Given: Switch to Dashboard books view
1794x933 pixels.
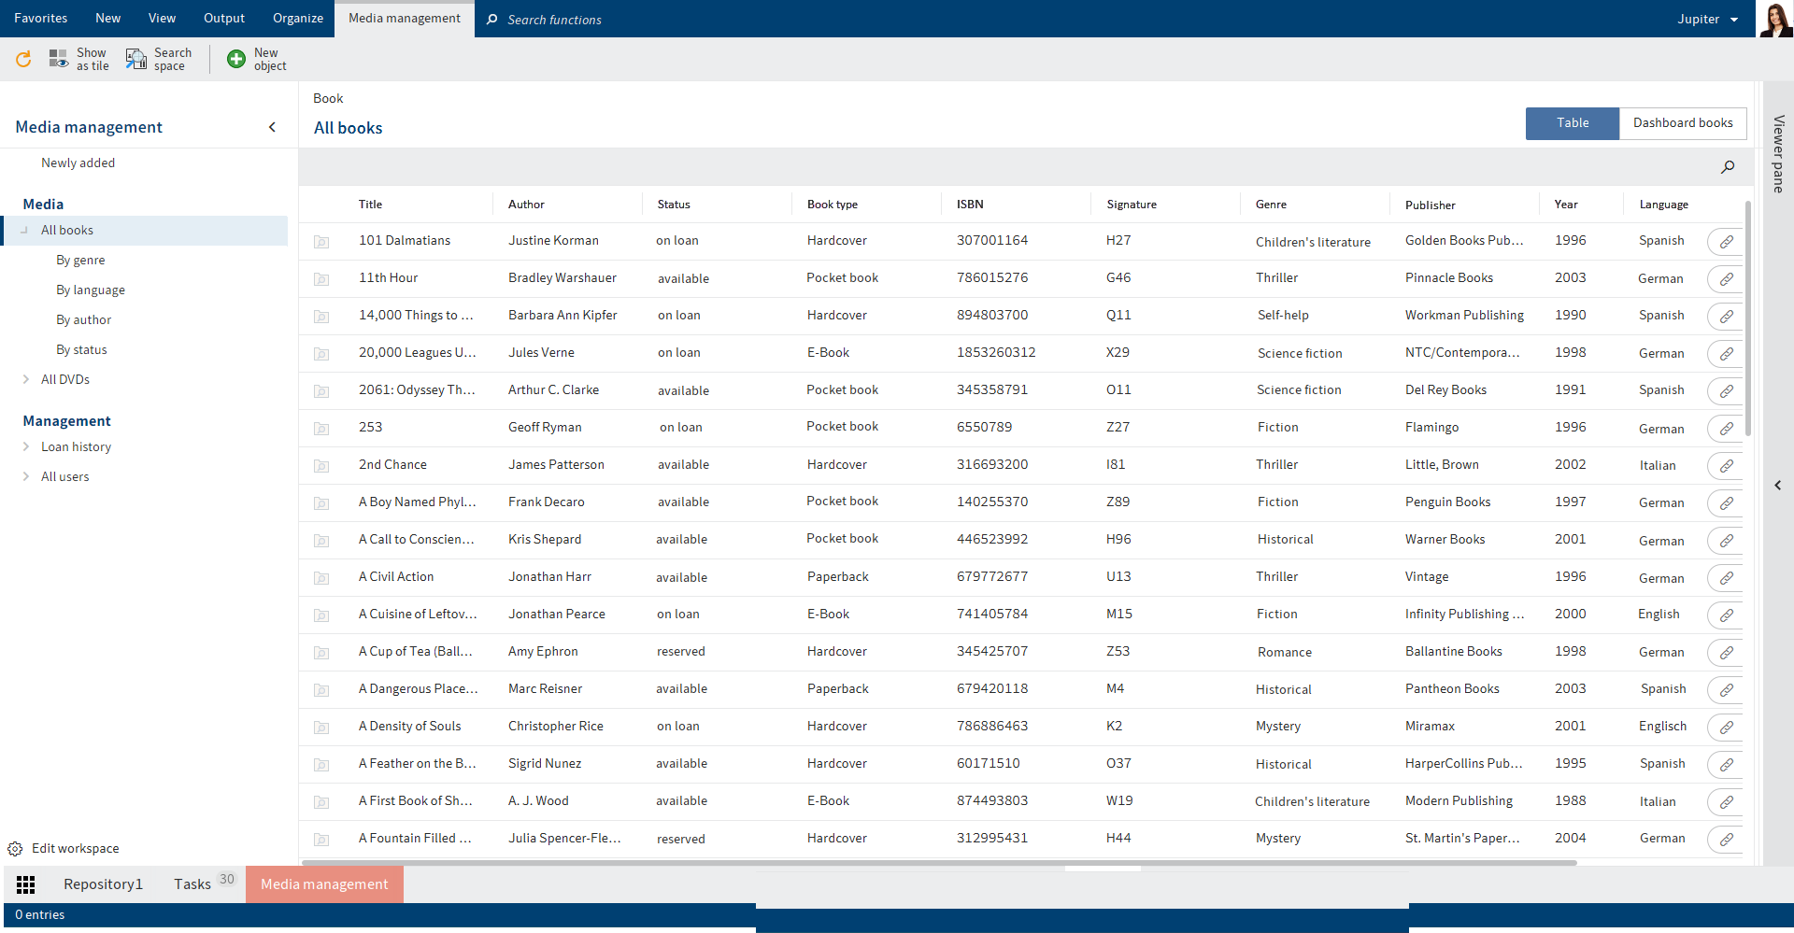Looking at the screenshot, I should pyautogui.click(x=1683, y=123).
